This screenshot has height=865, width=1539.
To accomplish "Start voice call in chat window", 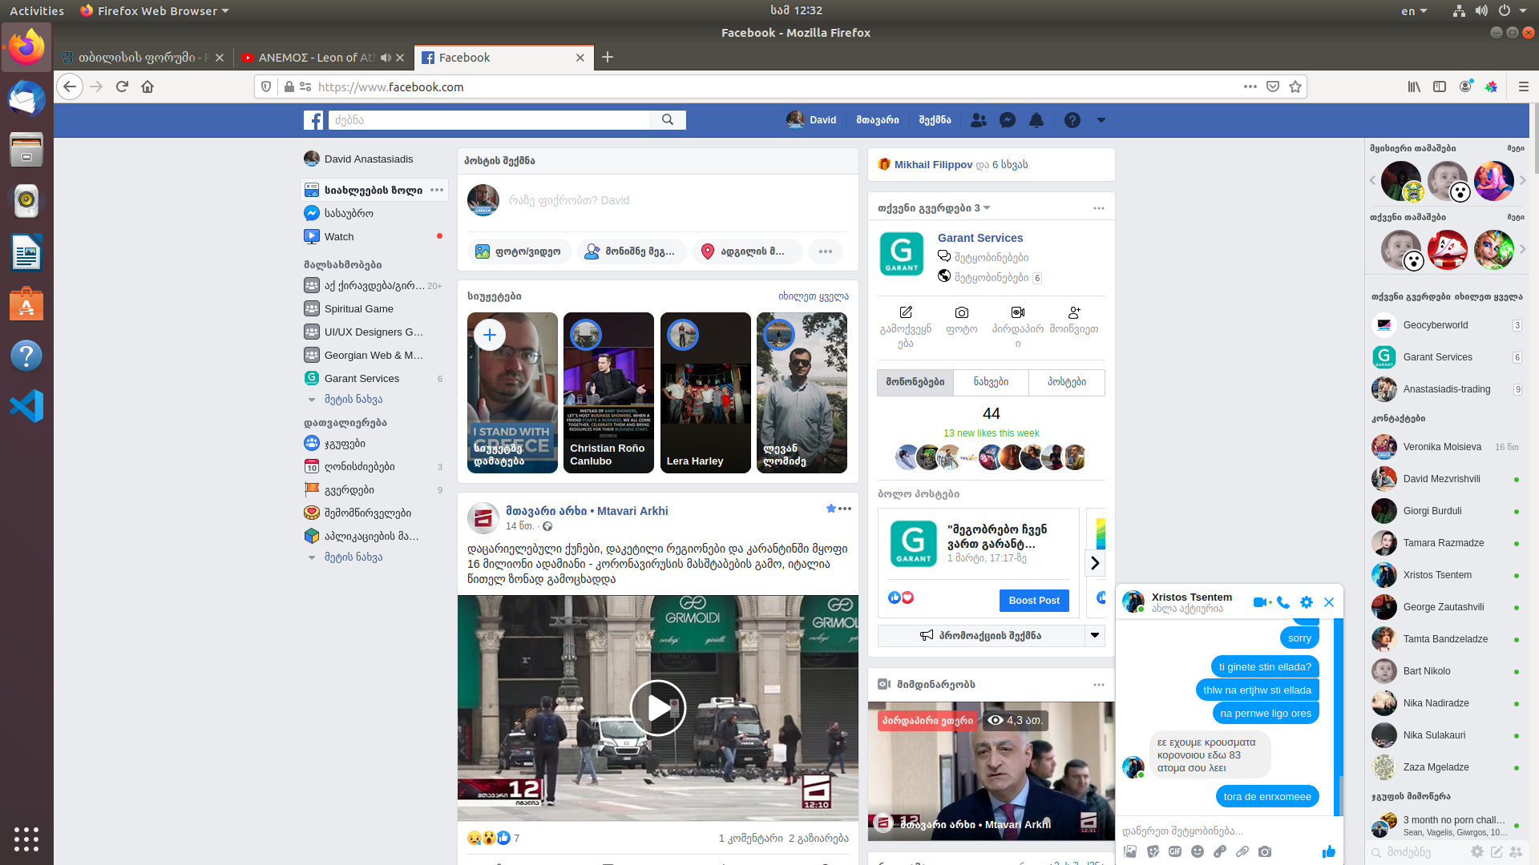I will tap(1283, 602).
